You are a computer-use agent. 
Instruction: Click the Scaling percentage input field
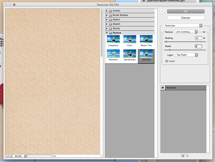(x=198, y=38)
